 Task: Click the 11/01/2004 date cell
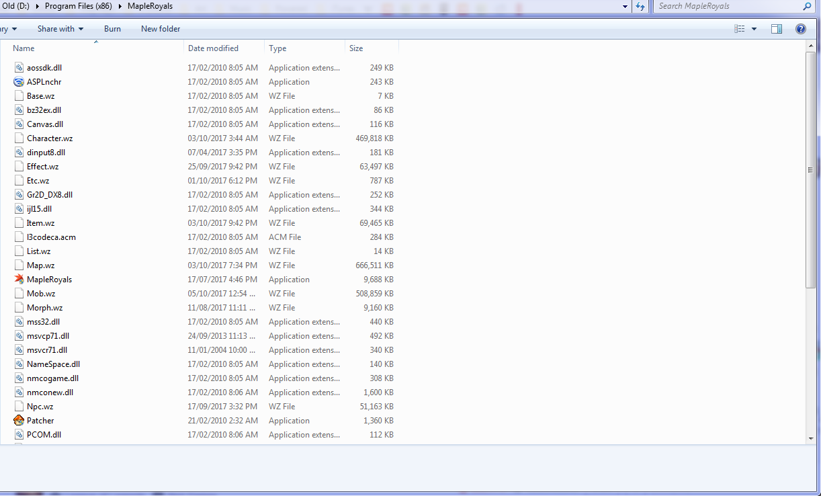(x=222, y=350)
